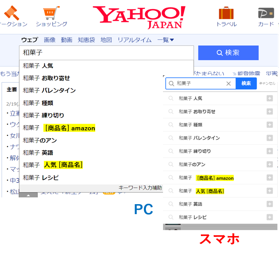
Task: Click plus icon beside mobile 和菓子 レシピ
Action: tap(270, 217)
